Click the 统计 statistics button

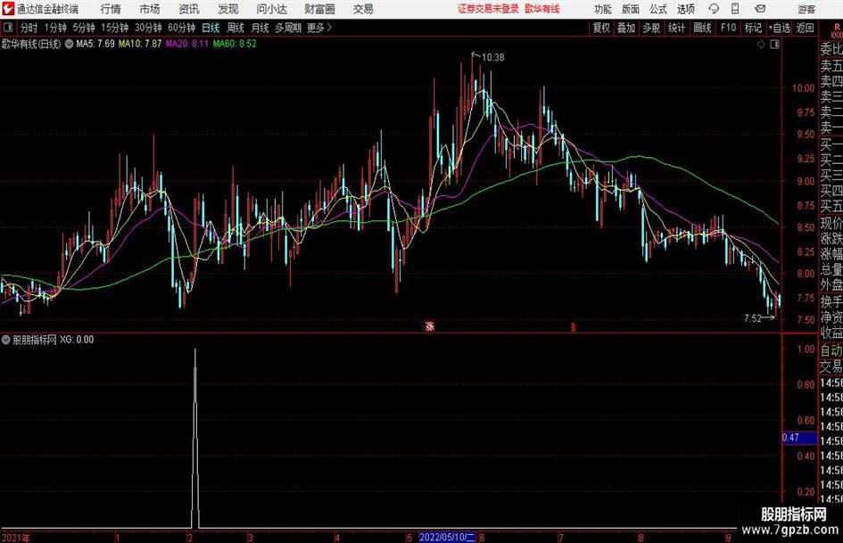[x=677, y=28]
